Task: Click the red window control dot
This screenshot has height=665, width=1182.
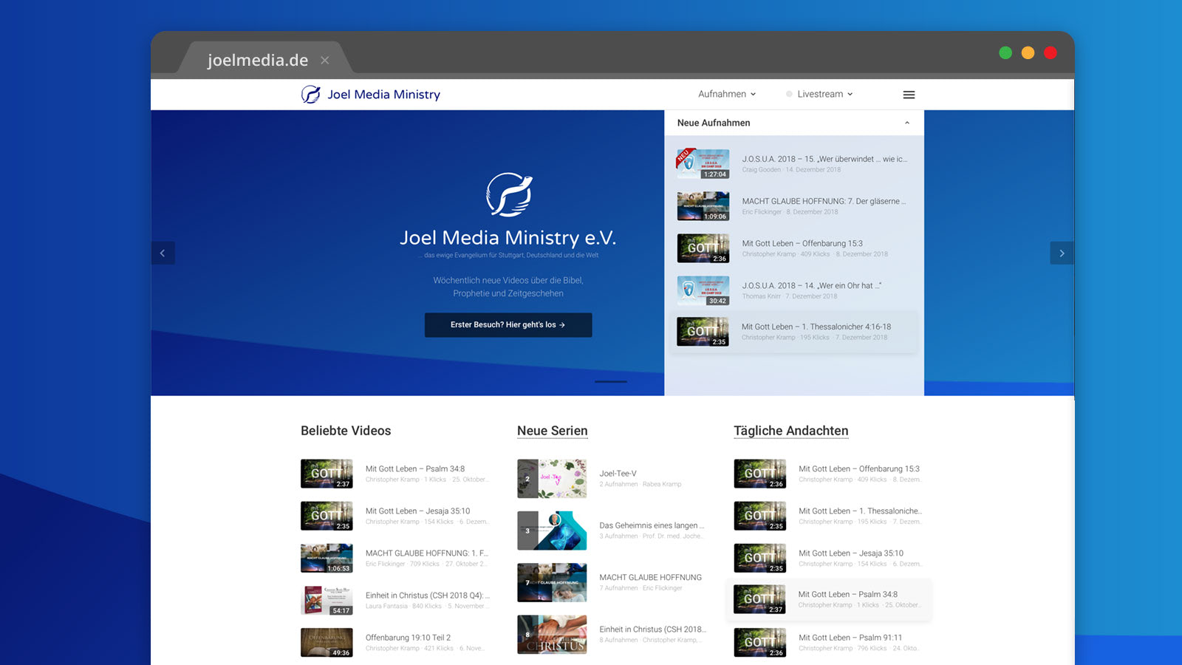Action: pos(1051,52)
